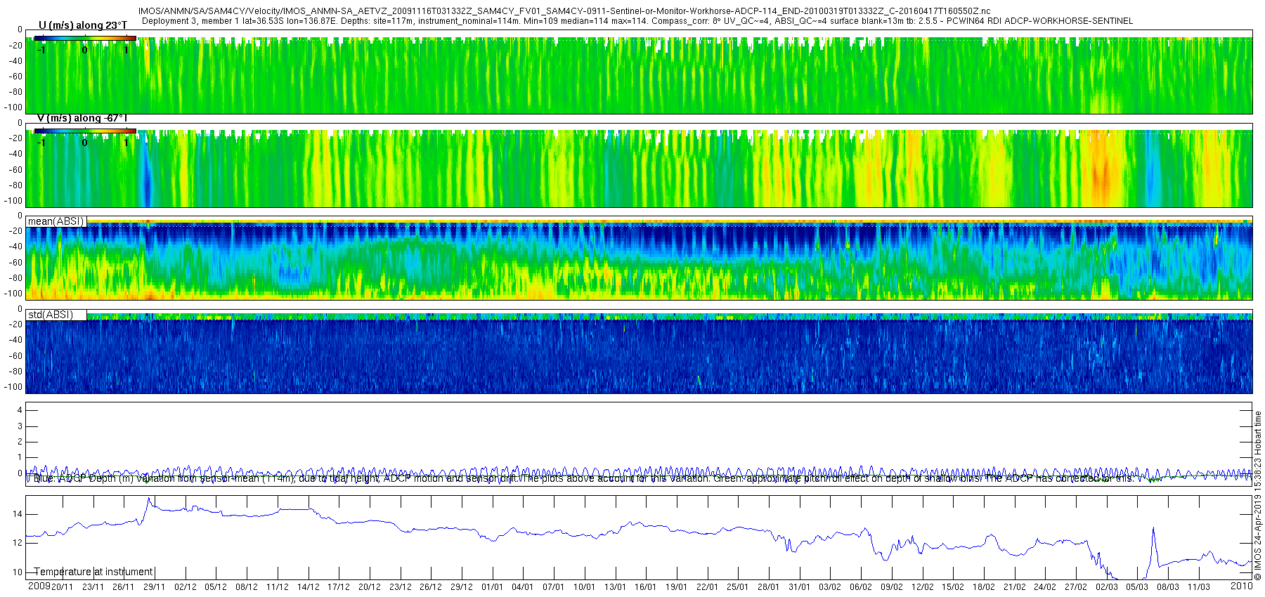
Task: Select the IMOS file path title line
Action: (564, 11)
